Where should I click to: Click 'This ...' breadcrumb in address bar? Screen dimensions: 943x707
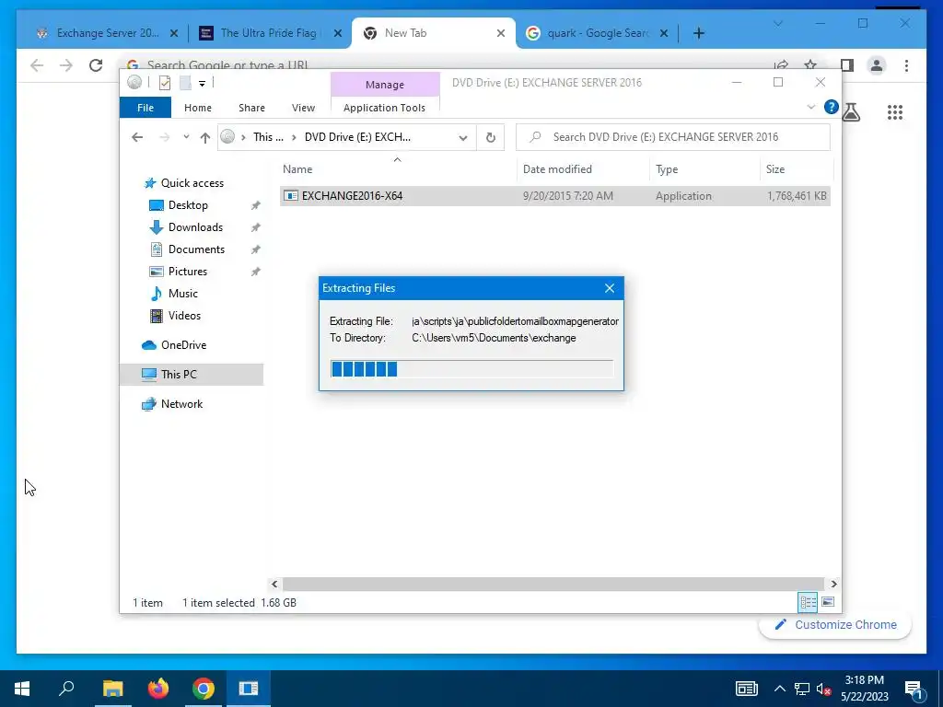click(268, 137)
